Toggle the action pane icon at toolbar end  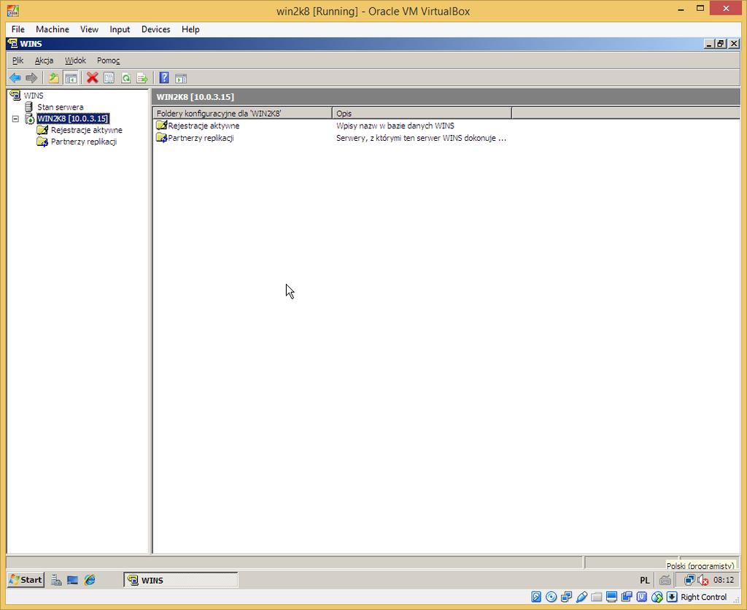(181, 77)
